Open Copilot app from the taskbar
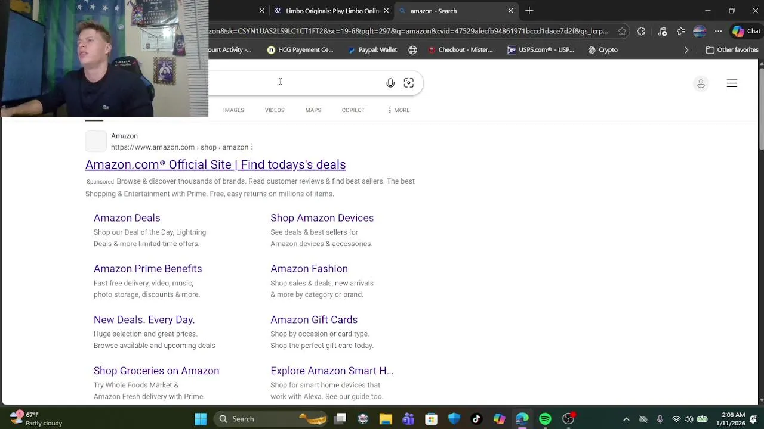The width and height of the screenshot is (764, 429). click(500, 419)
